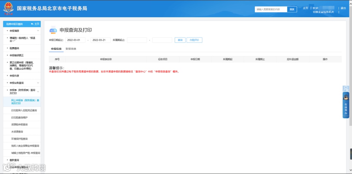Viewport: 352px width, 174px height.
Task: Click the 申报日期 column header
Action: pyautogui.click(x=195, y=59)
